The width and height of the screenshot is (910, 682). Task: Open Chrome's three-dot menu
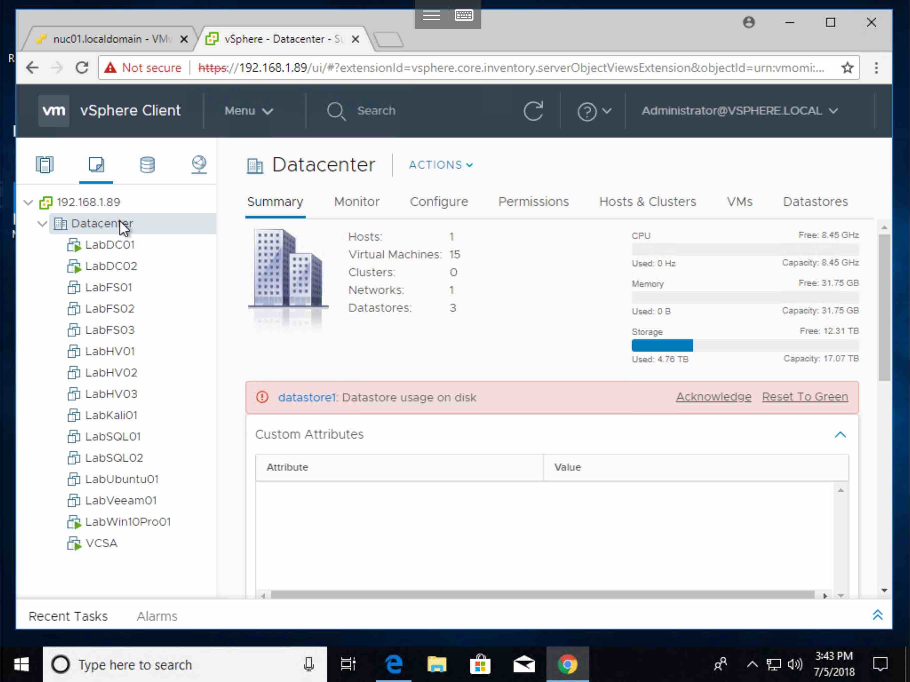[876, 68]
